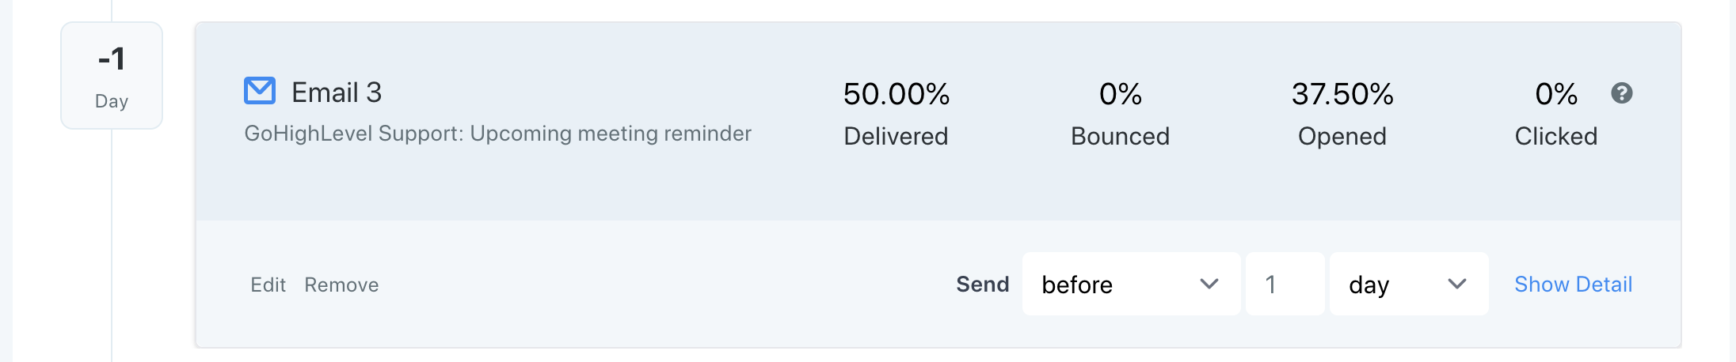Click the question mark help icon
The width and height of the screenshot is (1736, 362).
pos(1621,93)
